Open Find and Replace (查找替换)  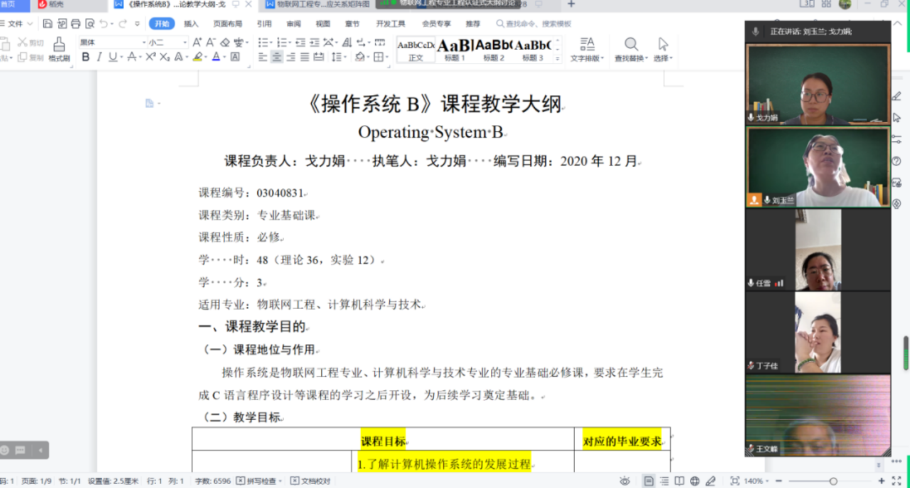[631, 49]
